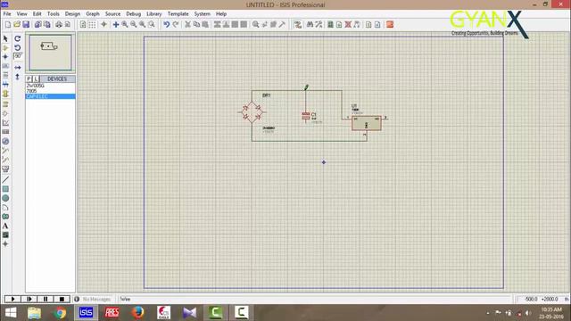Flip the part along the X-axis

point(18,68)
